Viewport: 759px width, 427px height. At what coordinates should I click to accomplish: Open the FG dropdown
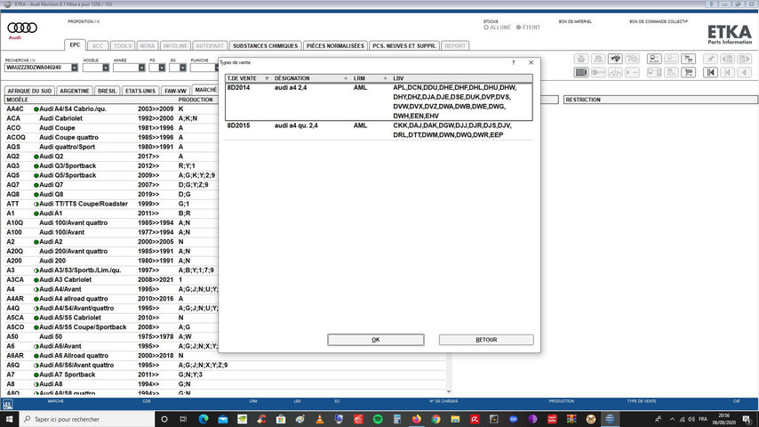click(162, 68)
